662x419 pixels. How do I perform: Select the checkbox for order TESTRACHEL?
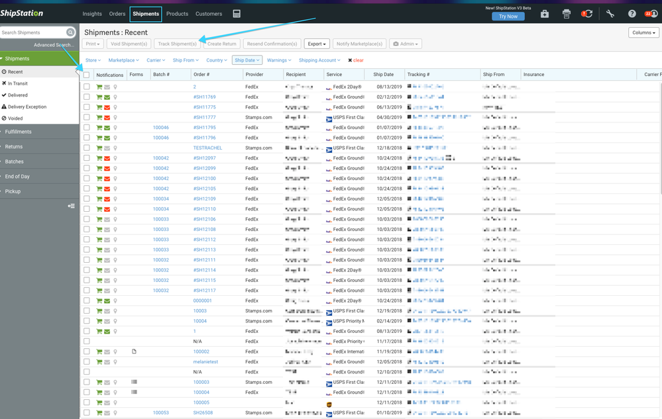87,148
